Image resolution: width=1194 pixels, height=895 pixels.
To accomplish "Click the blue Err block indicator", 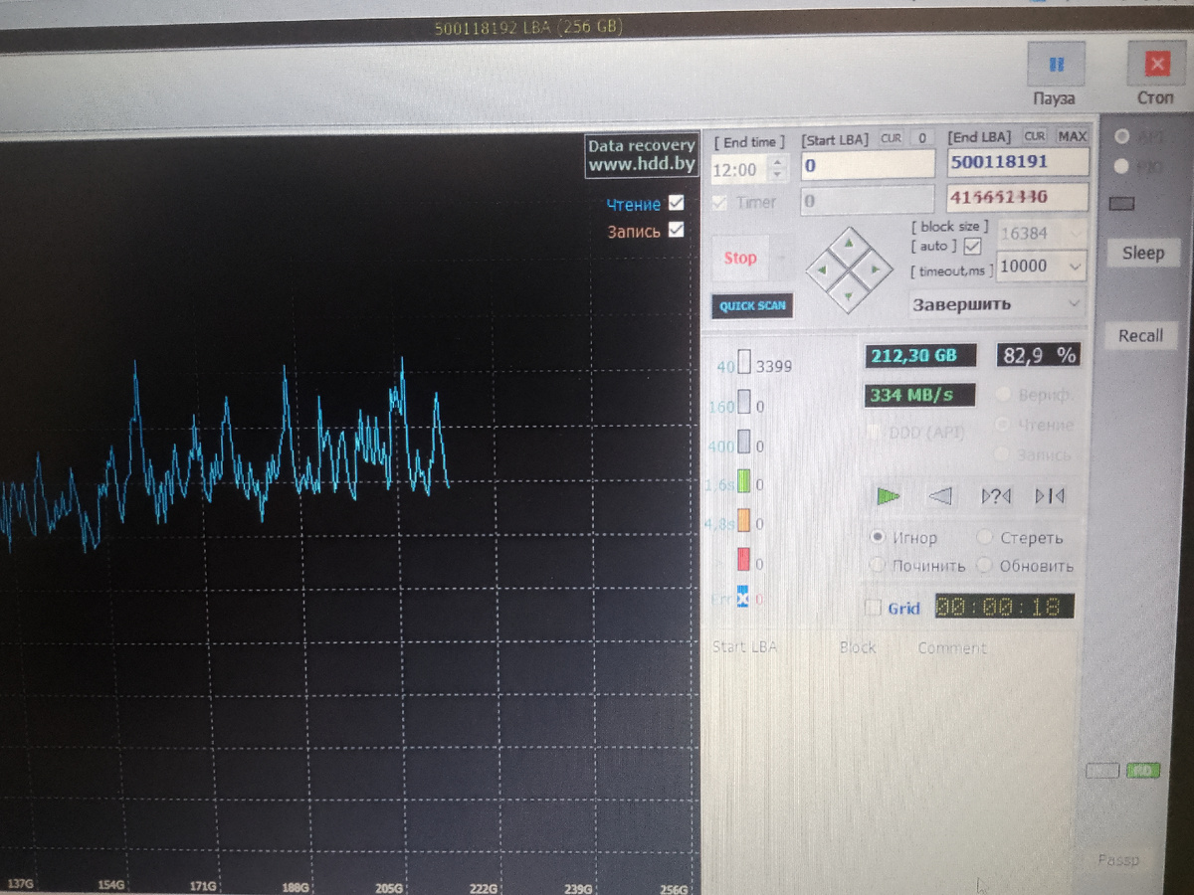I will pos(743,598).
